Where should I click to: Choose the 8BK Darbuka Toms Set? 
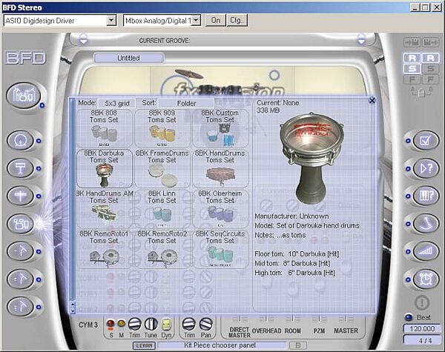coord(104,168)
